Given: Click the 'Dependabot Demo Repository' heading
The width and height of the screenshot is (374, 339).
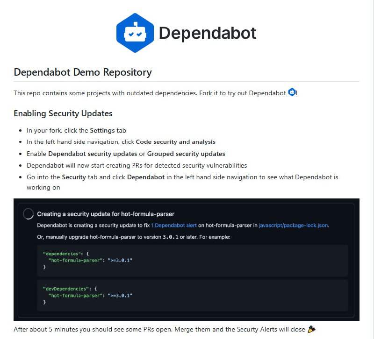Looking at the screenshot, I should [83, 72].
